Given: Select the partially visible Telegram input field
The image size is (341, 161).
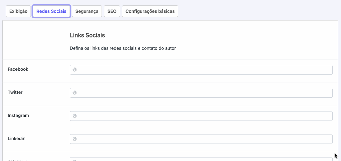Looking at the screenshot, I should point(201,159).
